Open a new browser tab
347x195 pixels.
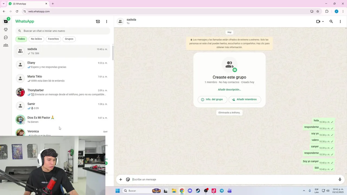pos(53,4)
